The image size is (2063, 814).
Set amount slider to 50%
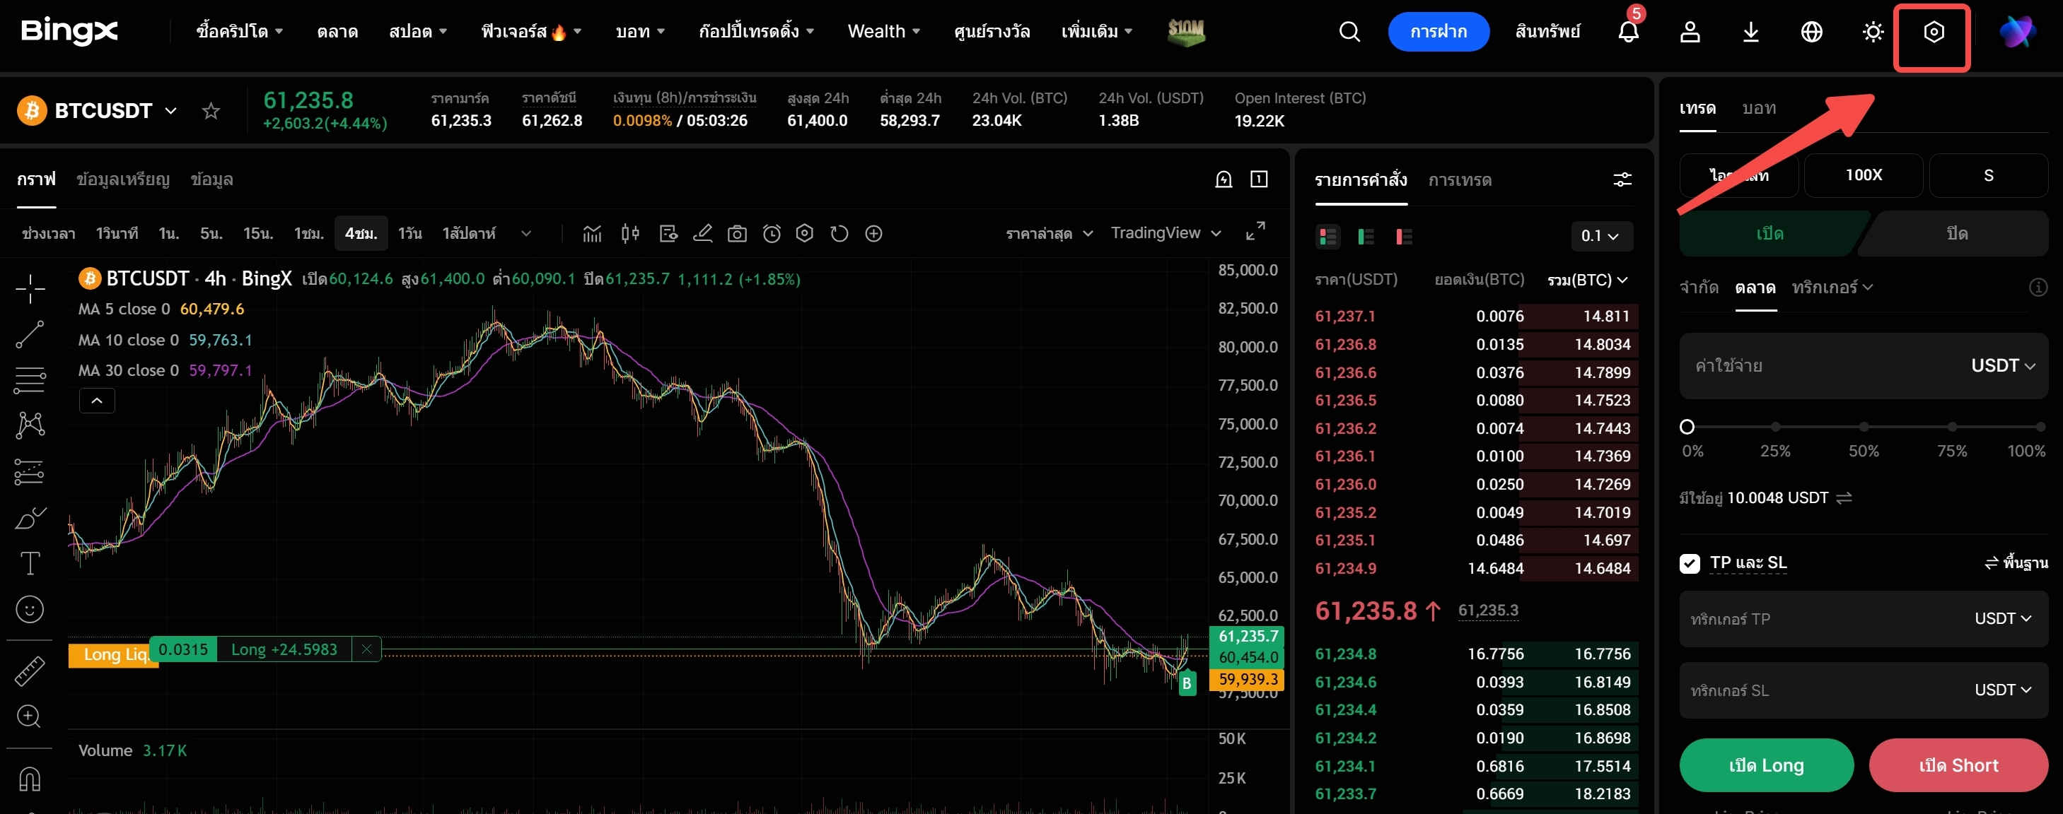(x=1864, y=427)
